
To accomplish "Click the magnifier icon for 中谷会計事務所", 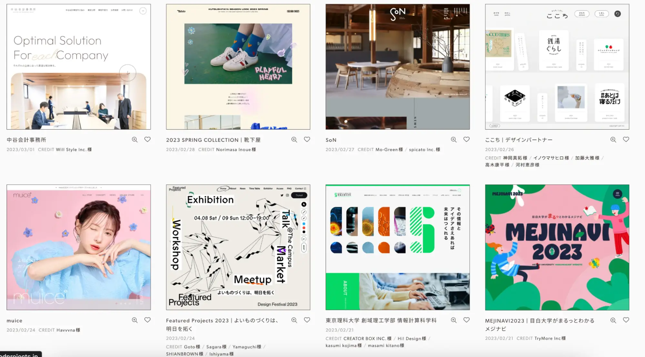I will (x=135, y=140).
